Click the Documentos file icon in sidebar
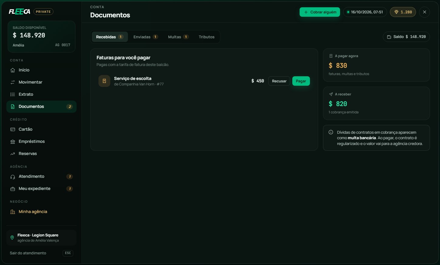440x265 pixels. click(x=13, y=107)
